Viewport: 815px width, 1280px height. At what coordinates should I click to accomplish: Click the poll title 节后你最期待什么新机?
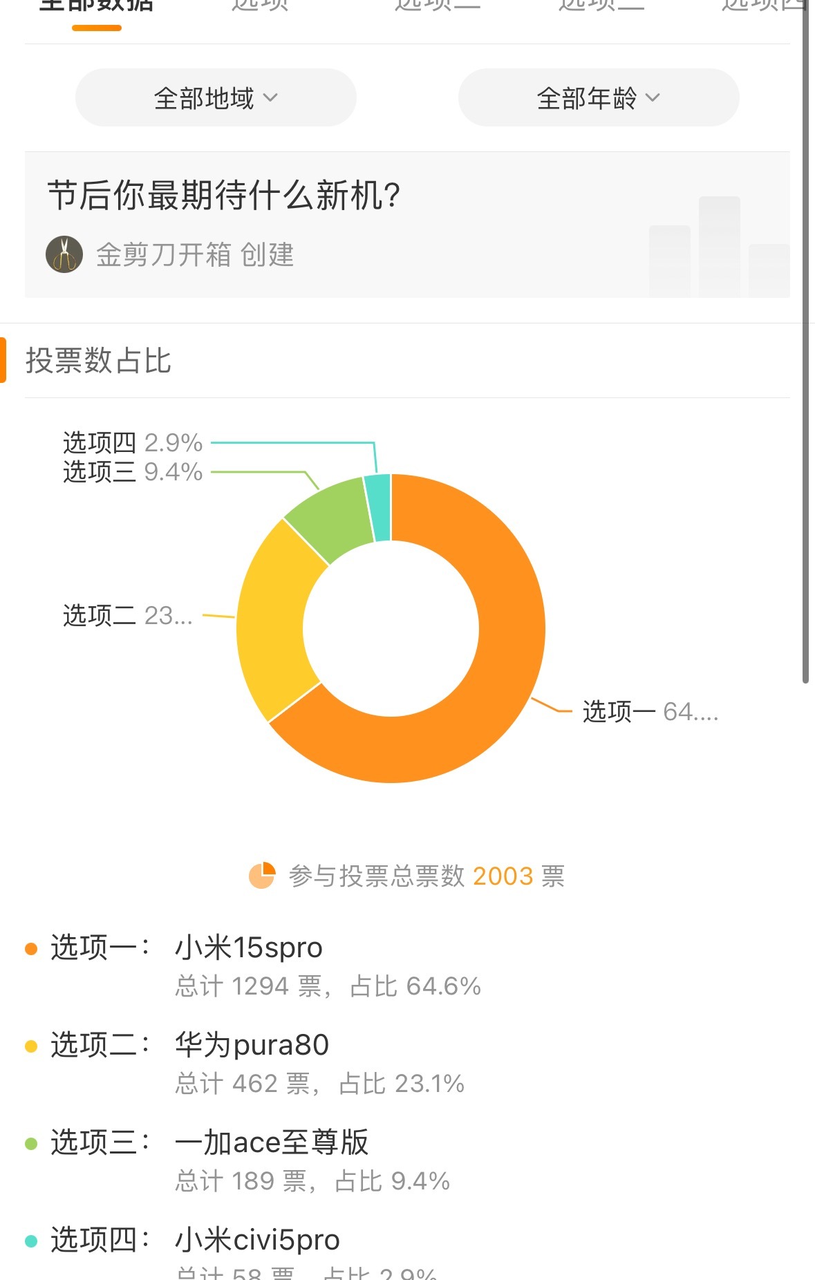click(224, 195)
